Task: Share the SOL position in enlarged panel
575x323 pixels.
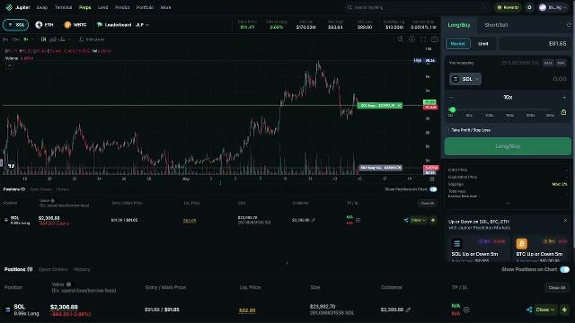Action: tap(529, 310)
